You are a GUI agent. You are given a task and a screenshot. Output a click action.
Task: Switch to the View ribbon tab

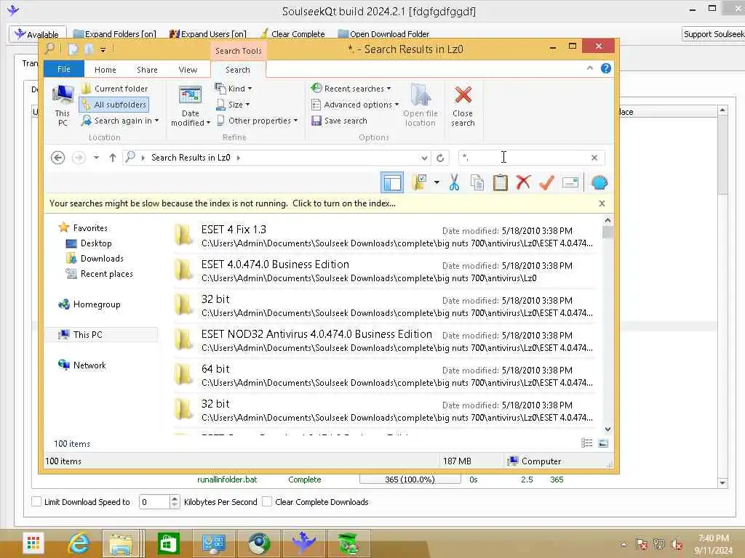(x=188, y=70)
